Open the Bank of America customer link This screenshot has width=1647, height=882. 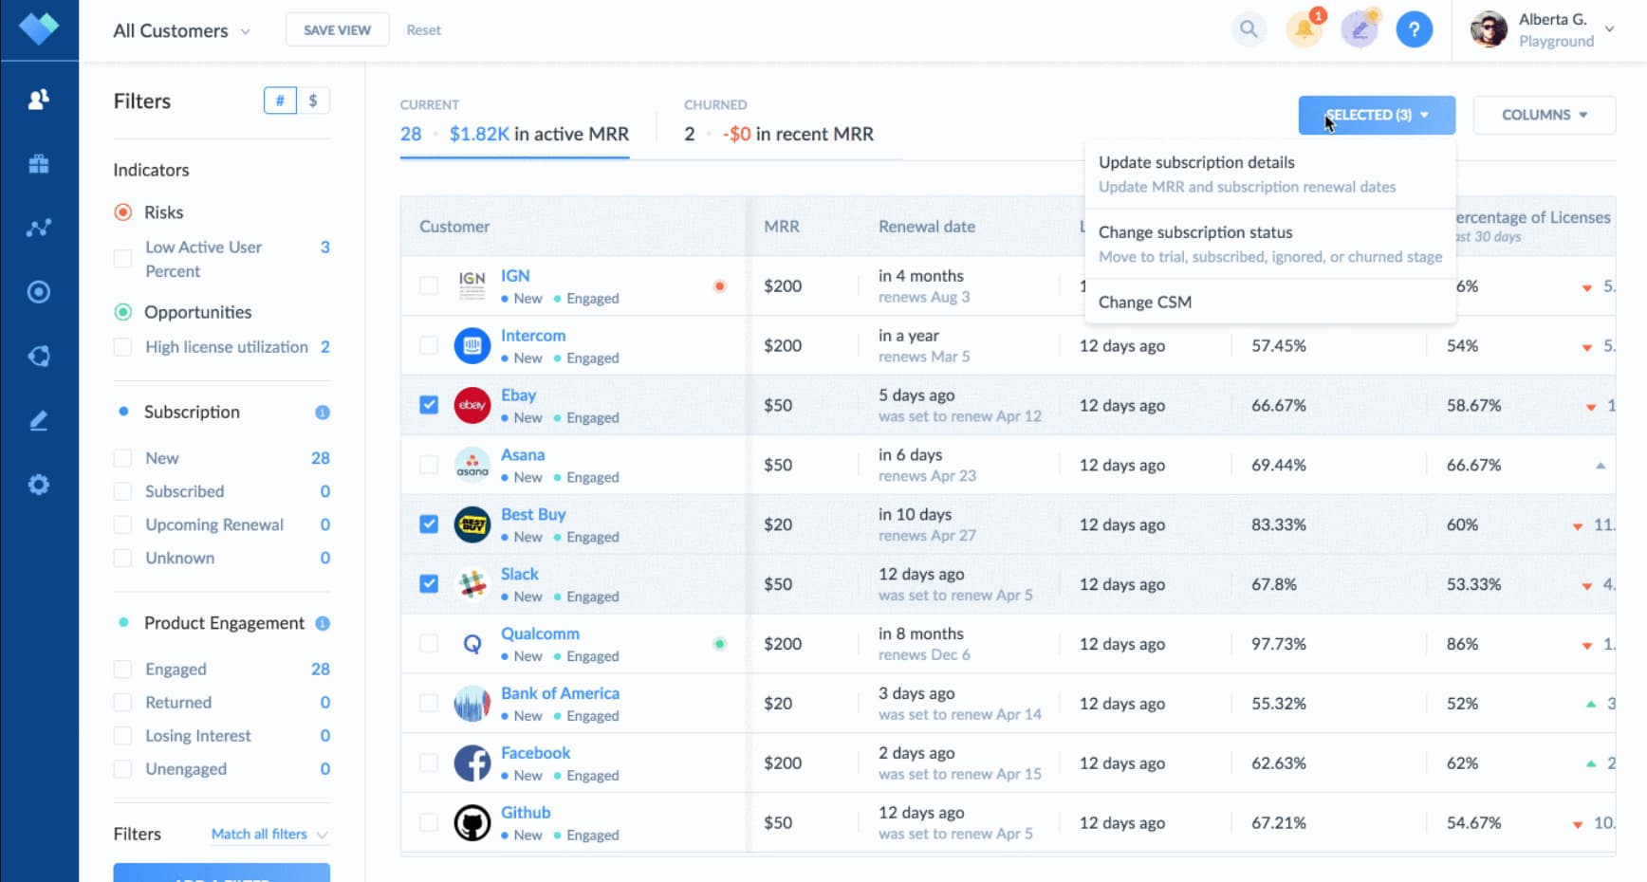(x=560, y=693)
